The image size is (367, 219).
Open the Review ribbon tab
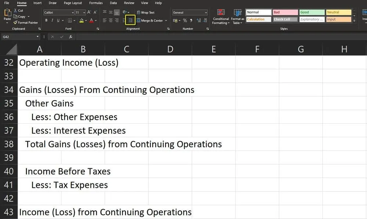click(x=129, y=3)
